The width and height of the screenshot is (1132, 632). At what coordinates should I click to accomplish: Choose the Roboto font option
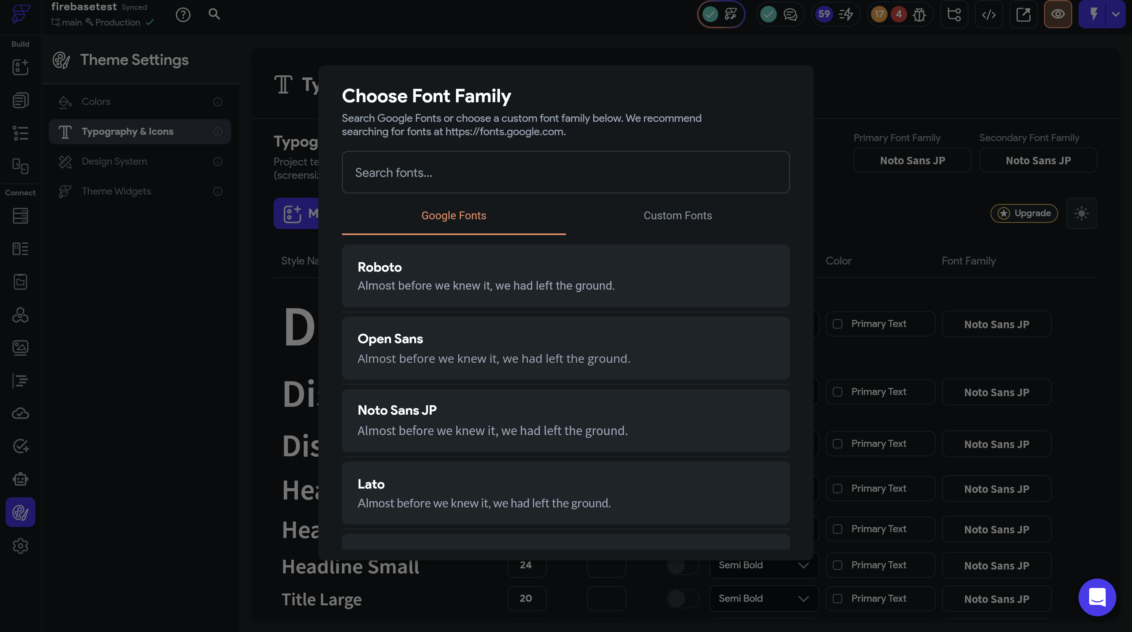coord(566,276)
